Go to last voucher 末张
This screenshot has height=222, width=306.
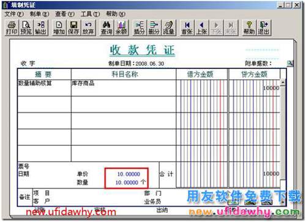pos(231,27)
